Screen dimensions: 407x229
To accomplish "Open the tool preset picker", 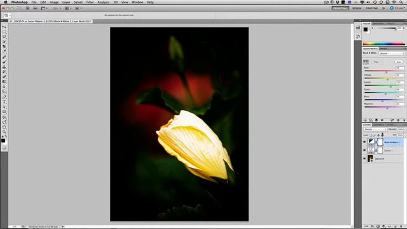I will [7, 15].
